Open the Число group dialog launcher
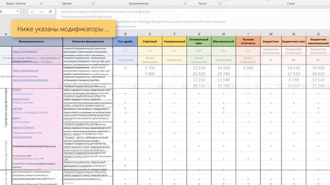This screenshot has width=330, height=185. [220, 4]
